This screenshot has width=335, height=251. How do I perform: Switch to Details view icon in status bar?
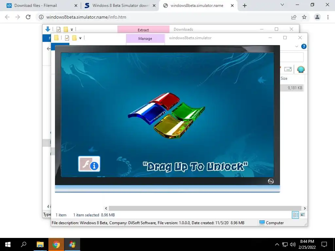point(295,215)
